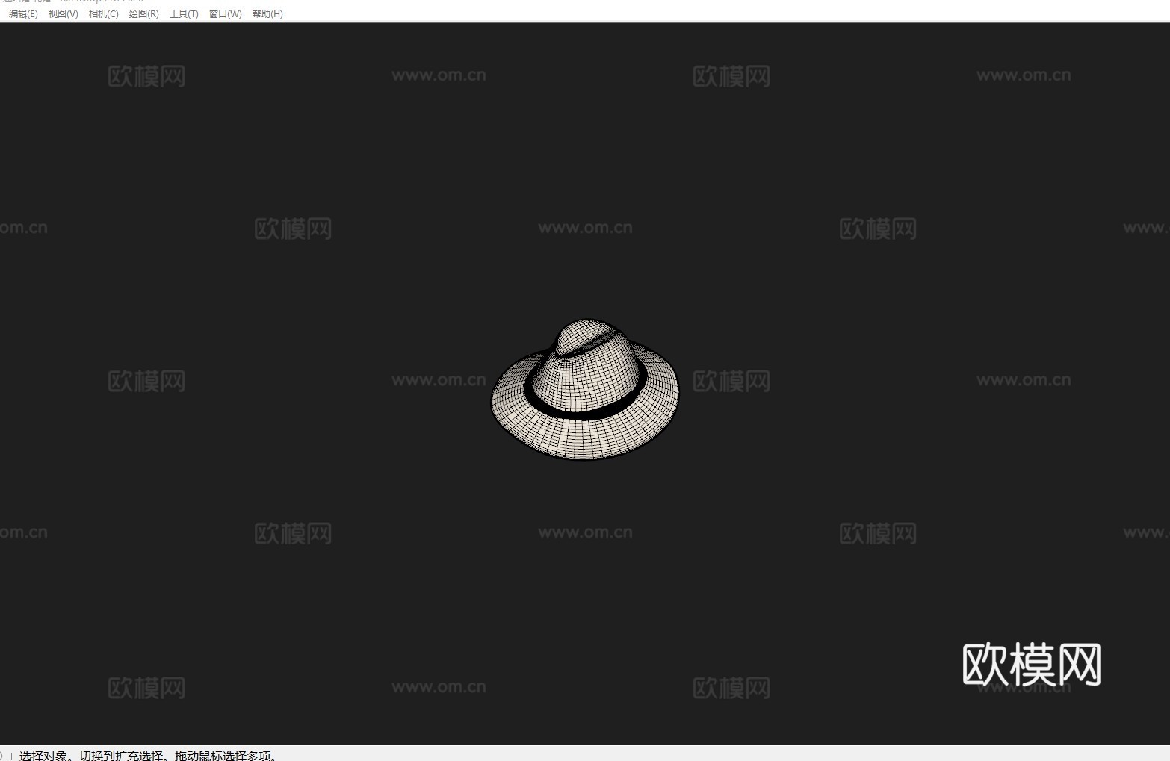Open the 窗口(W) menu
Image resolution: width=1170 pixels, height=761 pixels.
pyautogui.click(x=226, y=14)
